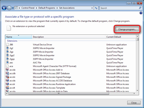
Task: Go back with the Back arrow button
Action: click(4, 8)
